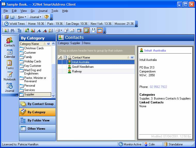Expand the sidebar configure arrow below Journal

(x=17, y=95)
